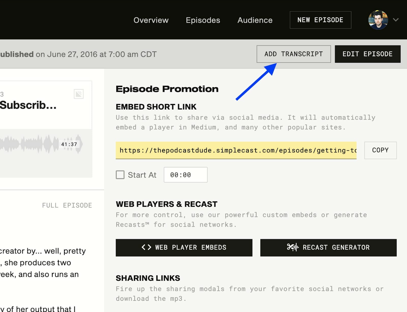Click the scissors waveform icon on Recast Generator
Viewport: 407px width, 312px height.
click(293, 247)
